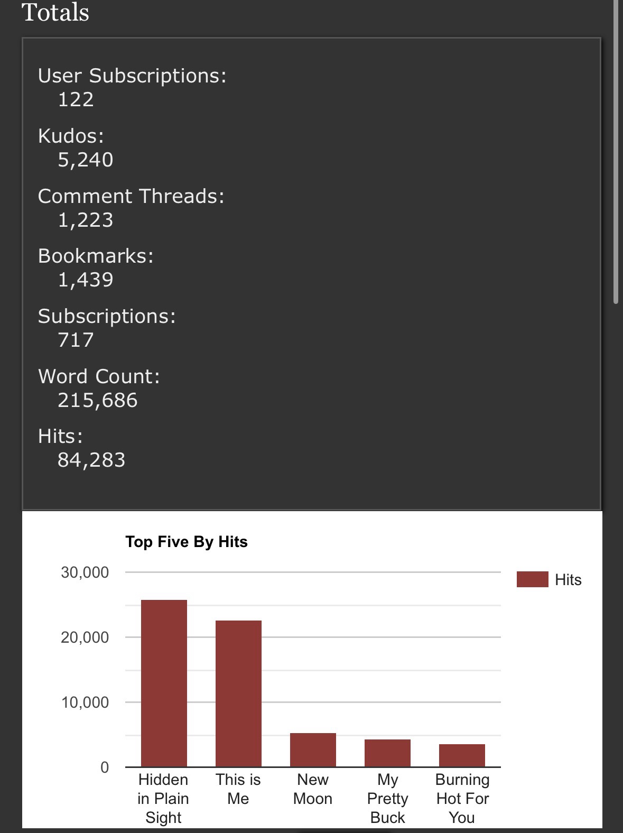Click the New Moon bar
This screenshot has width=623, height=833.
tap(313, 749)
